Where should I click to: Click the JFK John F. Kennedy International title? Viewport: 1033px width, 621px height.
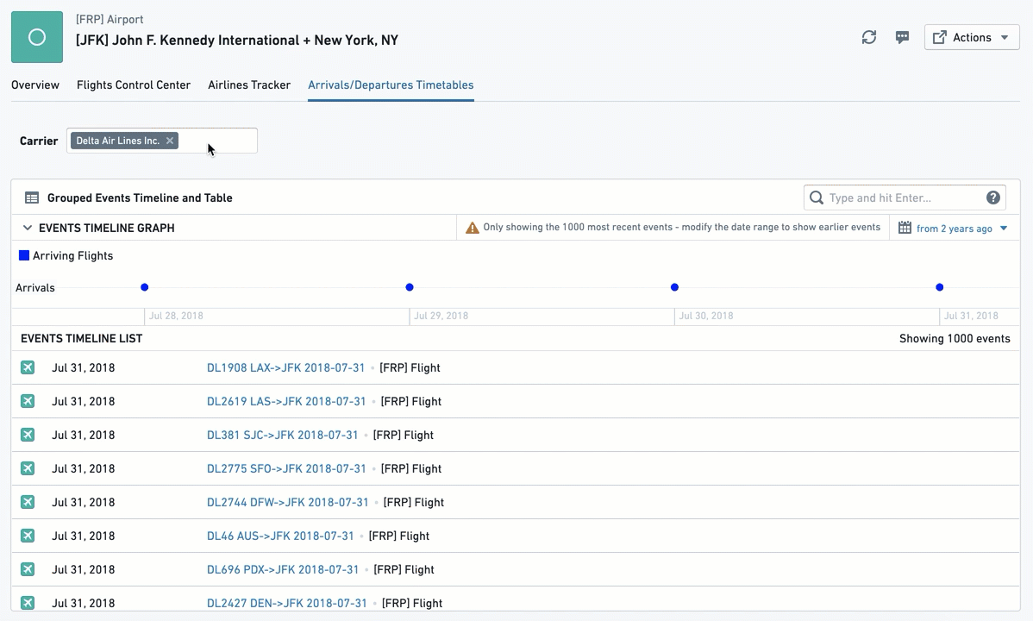tap(236, 41)
